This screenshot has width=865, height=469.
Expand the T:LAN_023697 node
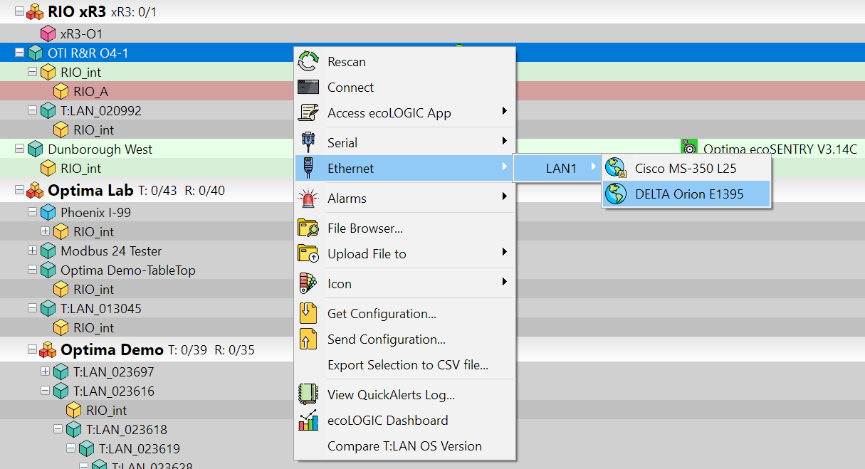coord(45,372)
